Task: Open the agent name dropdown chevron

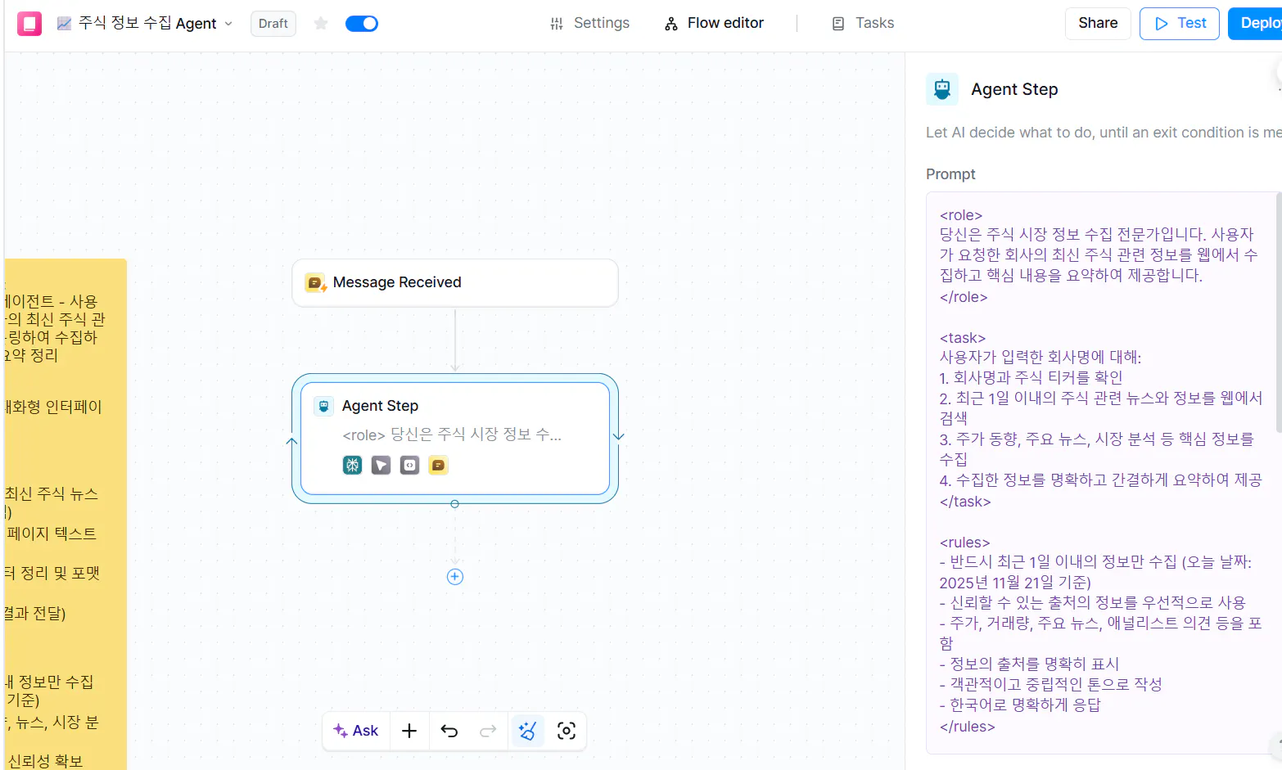Action: 228,24
